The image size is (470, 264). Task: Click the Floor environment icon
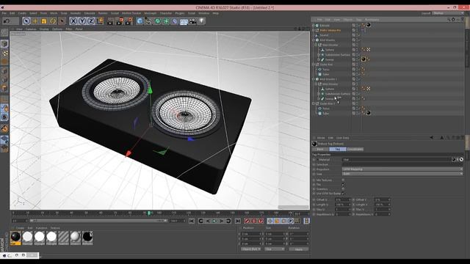[x=184, y=21]
